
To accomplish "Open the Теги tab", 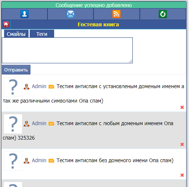I will (42, 34).
